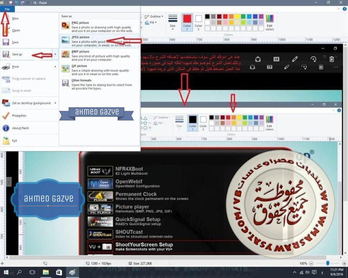This screenshot has width=348, height=278.
Task: Collapse the ribbon with the chevron
Action: [x=339, y=9]
